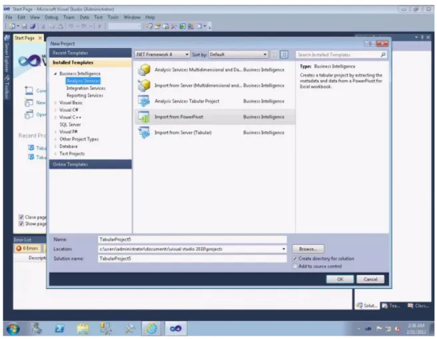
Task: Select Integration Services in the tree
Action: [86, 88]
